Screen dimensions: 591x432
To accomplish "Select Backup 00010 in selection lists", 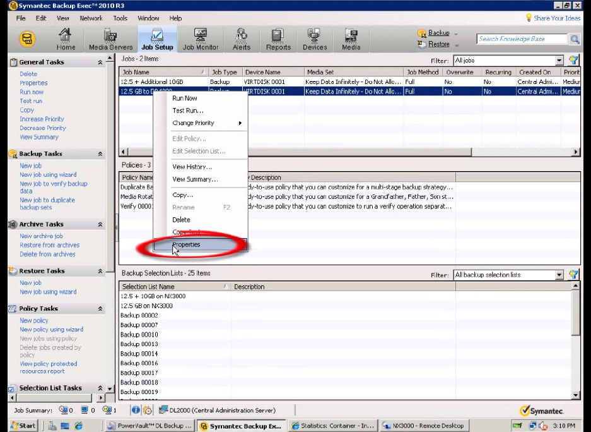I will (139, 335).
